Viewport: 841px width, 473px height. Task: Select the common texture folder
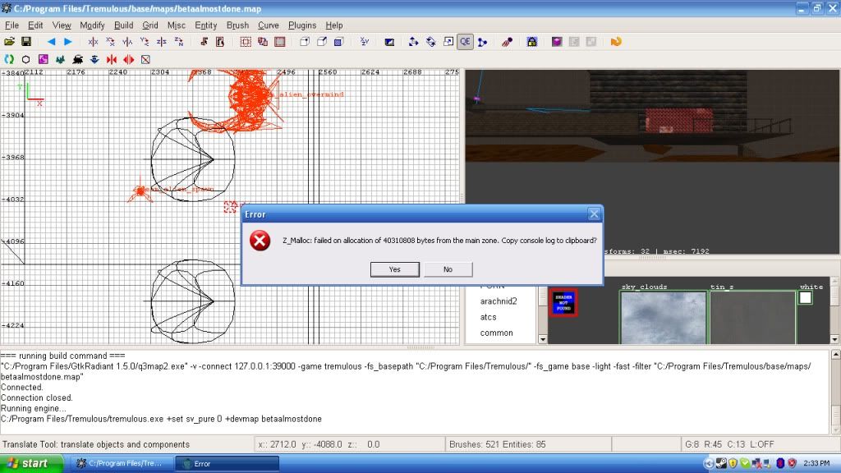pos(497,333)
